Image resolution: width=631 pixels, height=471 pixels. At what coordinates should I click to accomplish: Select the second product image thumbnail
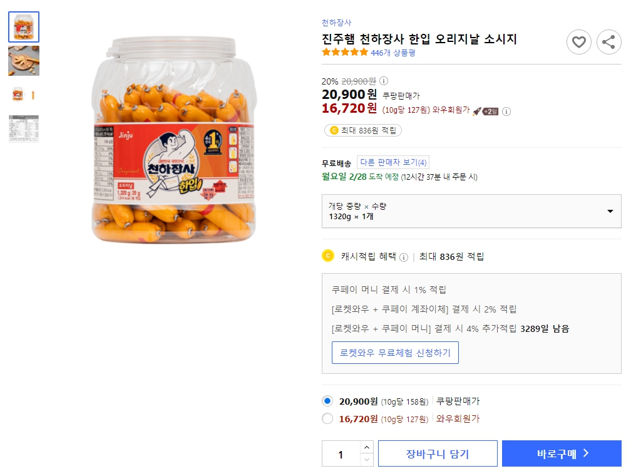point(23,61)
